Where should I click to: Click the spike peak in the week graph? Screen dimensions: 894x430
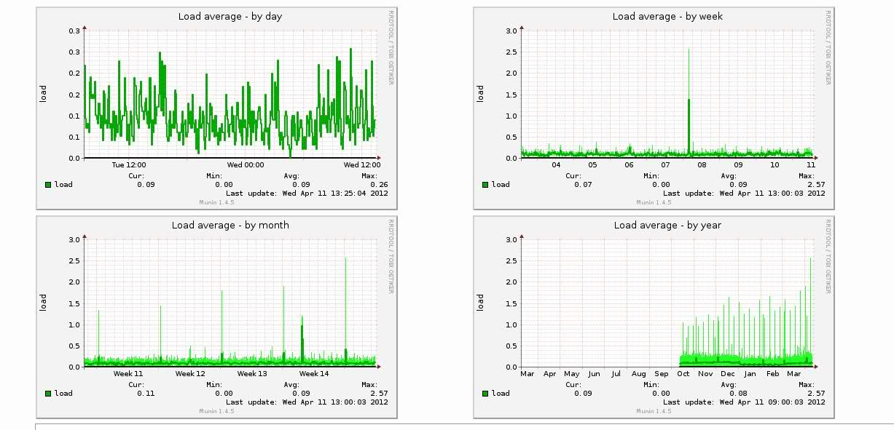click(689, 49)
